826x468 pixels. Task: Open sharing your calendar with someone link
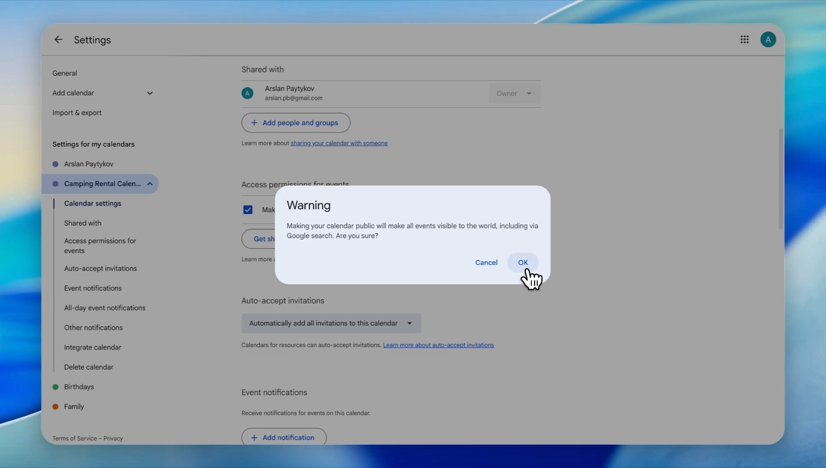pos(339,143)
